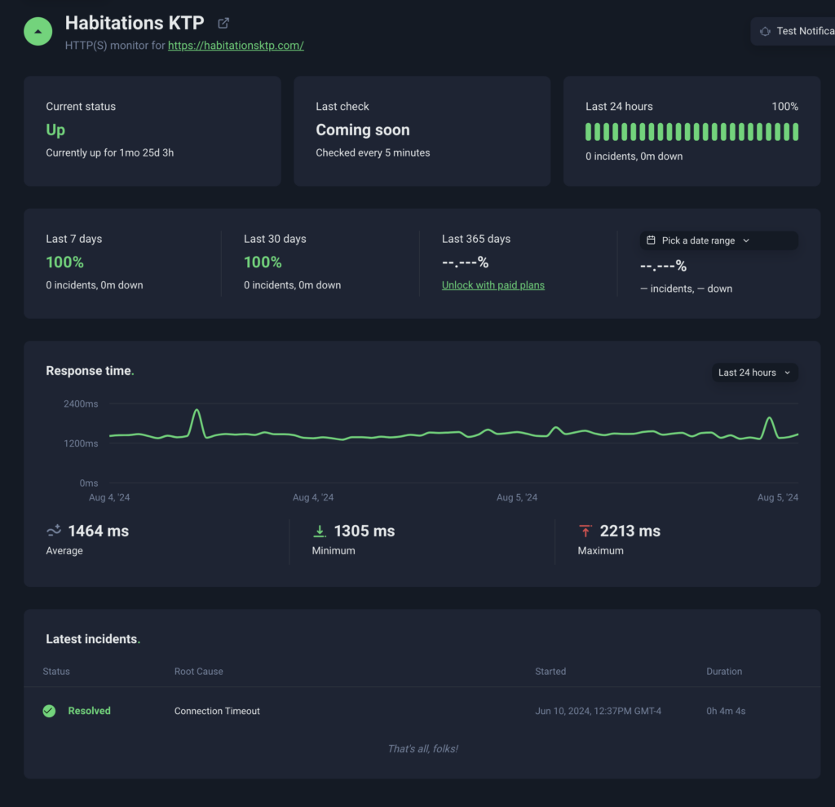
Task: Click the first bar in Last 24 hours uptime
Action: coord(589,132)
